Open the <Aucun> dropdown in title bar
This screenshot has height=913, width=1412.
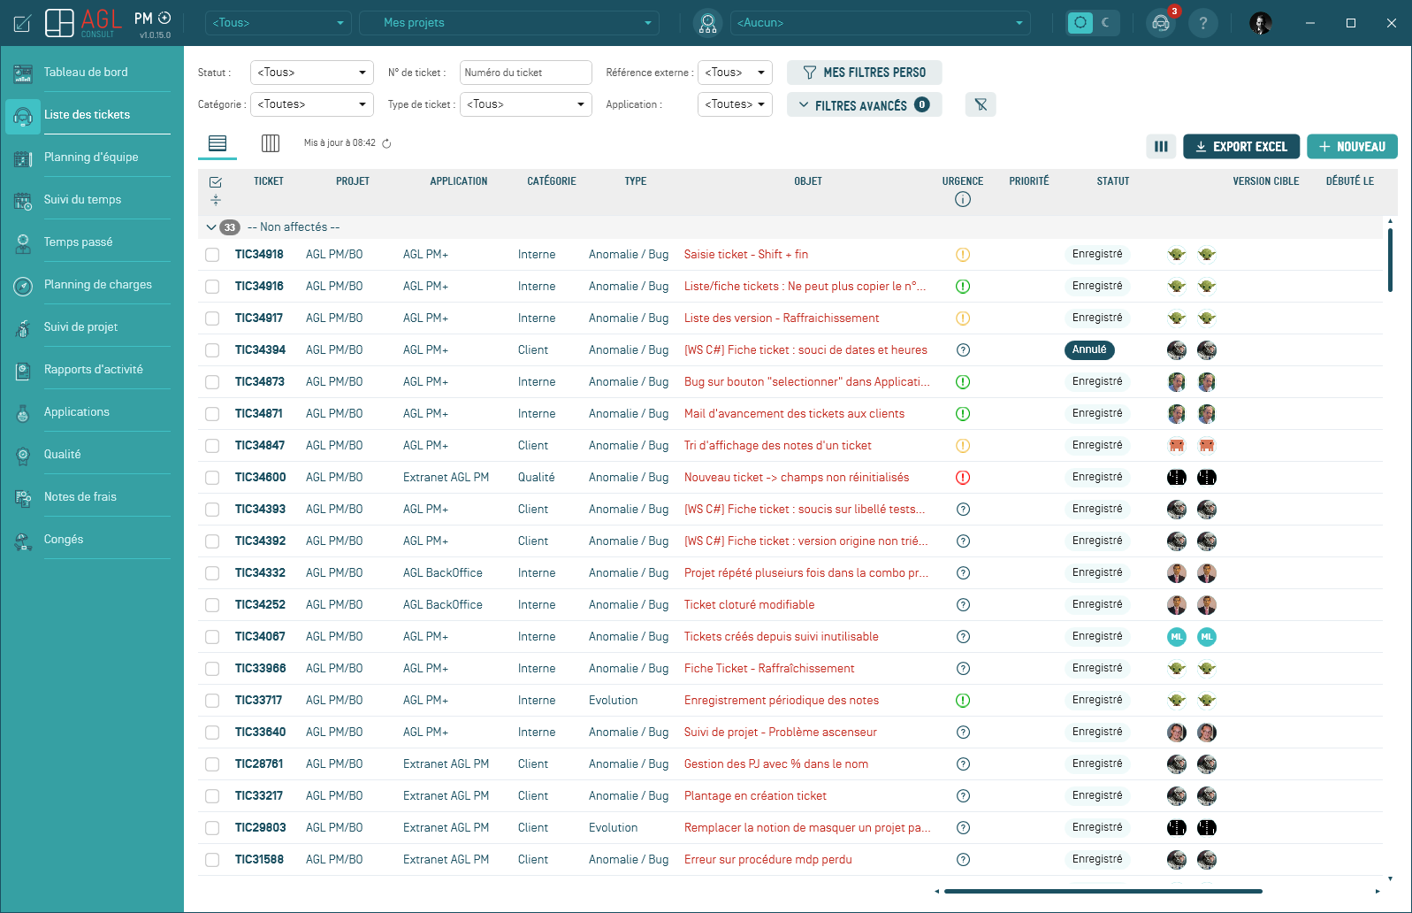click(881, 23)
